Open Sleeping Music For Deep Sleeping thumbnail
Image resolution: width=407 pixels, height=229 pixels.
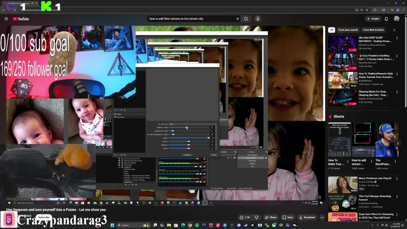(342, 98)
